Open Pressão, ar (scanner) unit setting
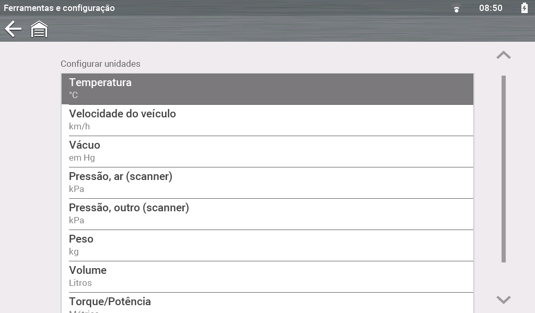The height and width of the screenshot is (313, 535). click(267, 183)
